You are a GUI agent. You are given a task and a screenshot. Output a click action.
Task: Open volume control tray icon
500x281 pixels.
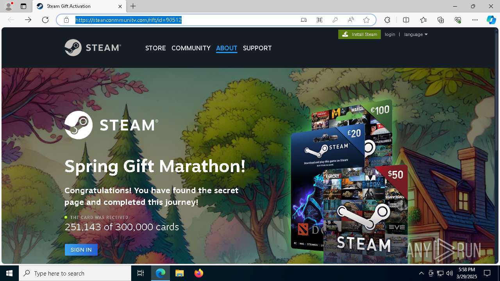[450, 273]
